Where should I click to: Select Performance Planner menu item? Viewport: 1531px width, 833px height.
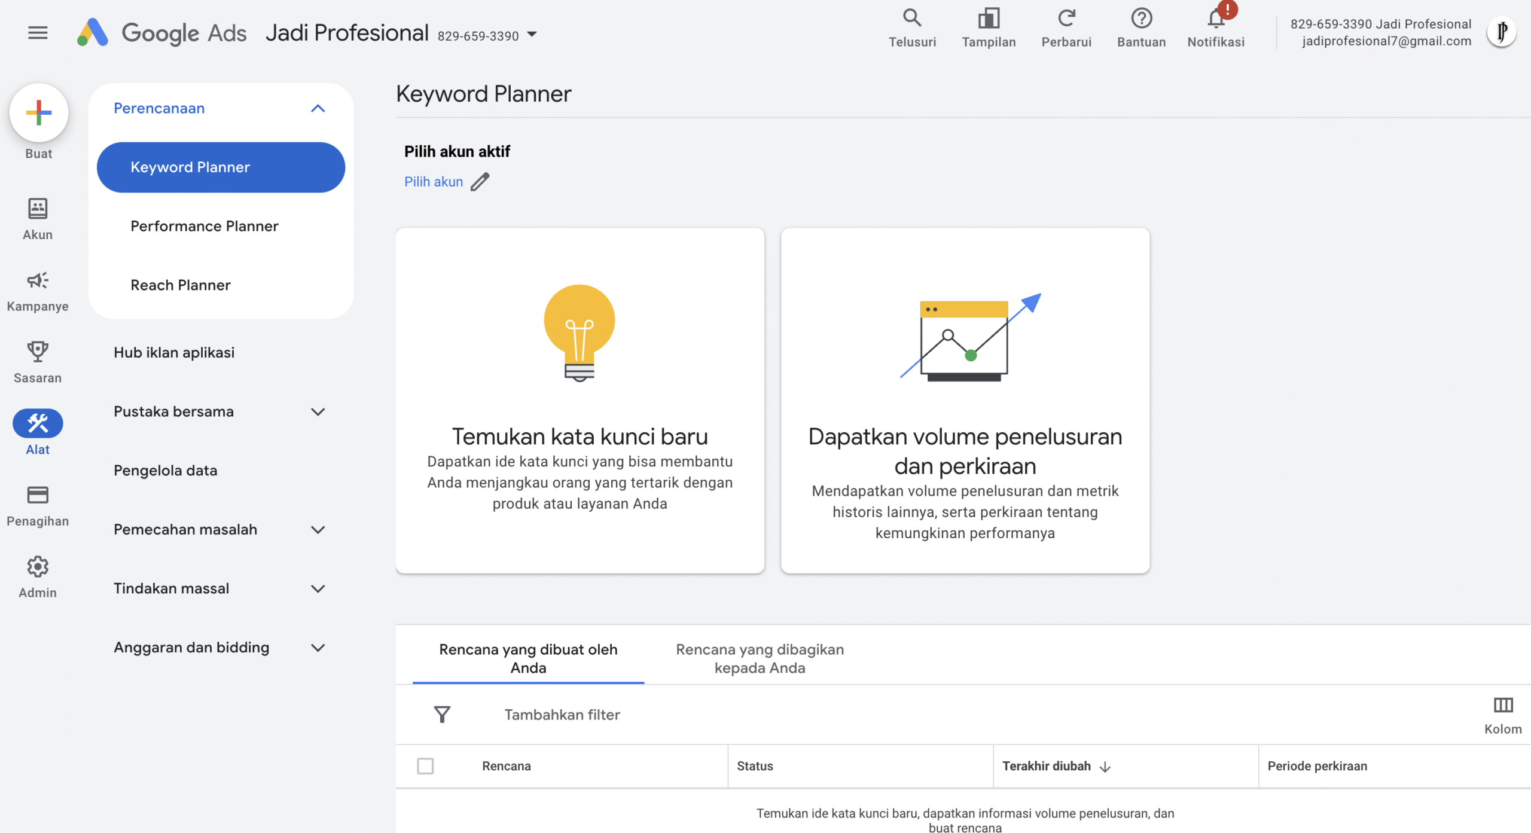(x=205, y=226)
